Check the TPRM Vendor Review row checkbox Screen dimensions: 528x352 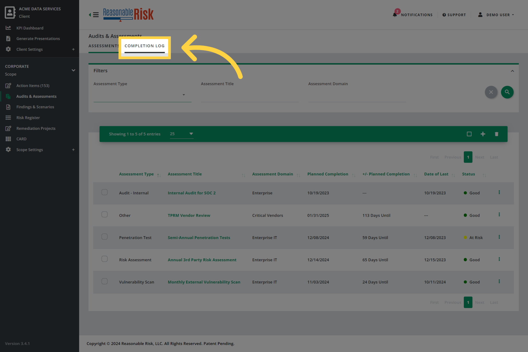[104, 214]
